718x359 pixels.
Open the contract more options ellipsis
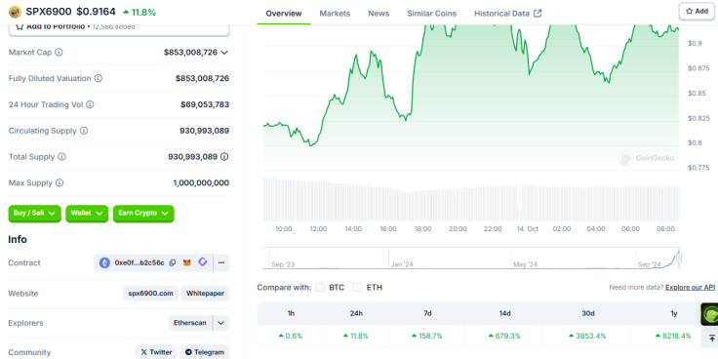pos(221,262)
